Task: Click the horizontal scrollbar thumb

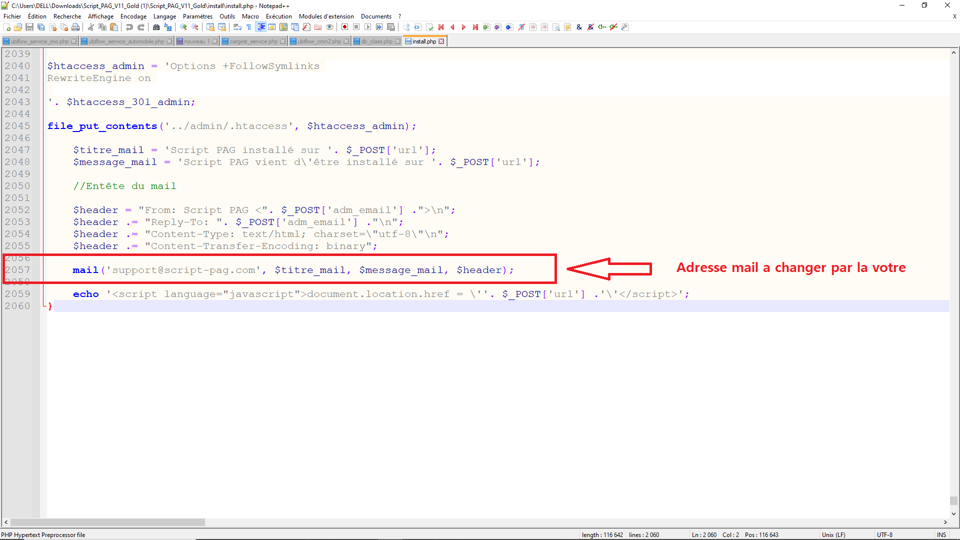Action: [107, 522]
